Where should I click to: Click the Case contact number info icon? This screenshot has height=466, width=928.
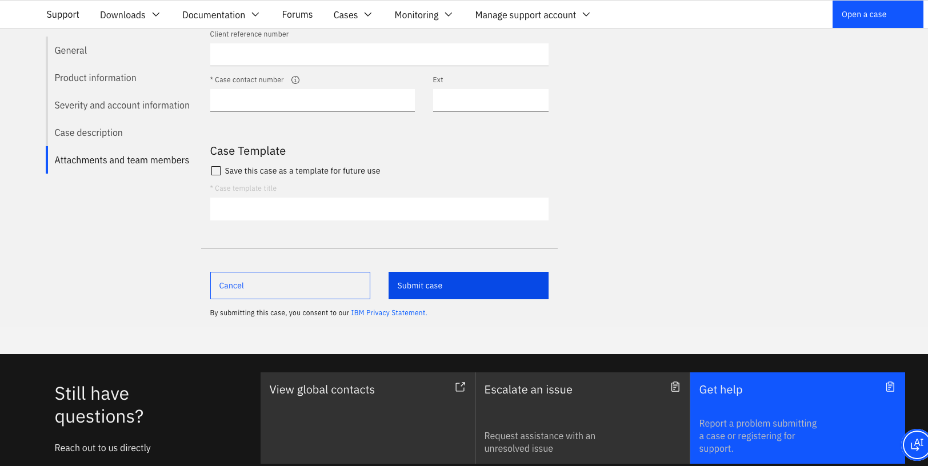click(x=295, y=80)
